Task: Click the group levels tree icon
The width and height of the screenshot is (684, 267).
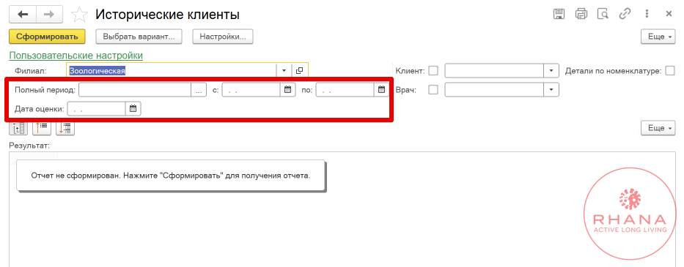Action: [x=18, y=128]
